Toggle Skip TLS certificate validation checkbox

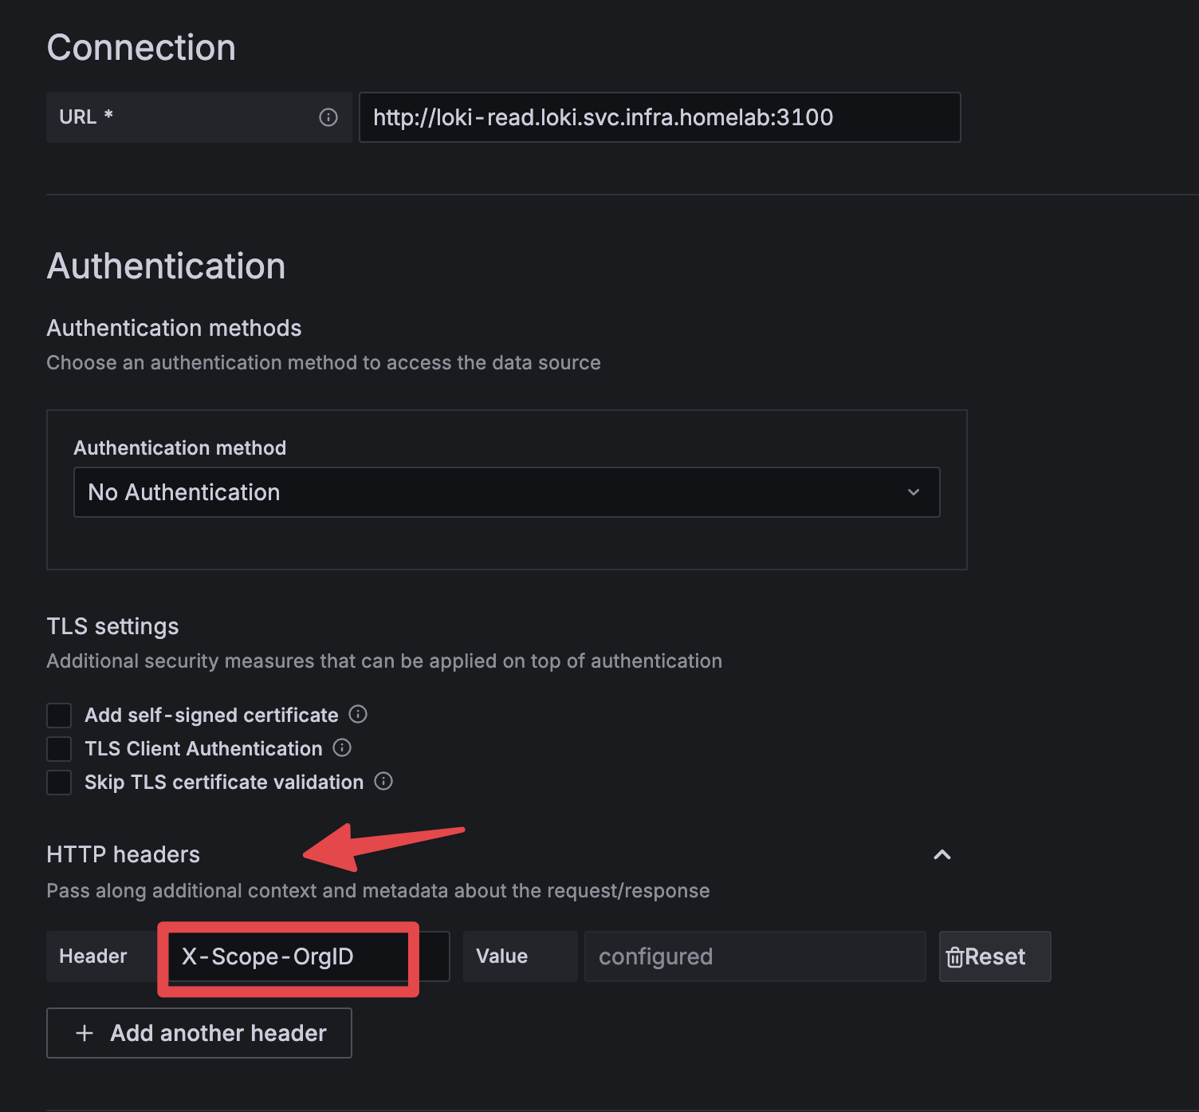pyautogui.click(x=59, y=782)
